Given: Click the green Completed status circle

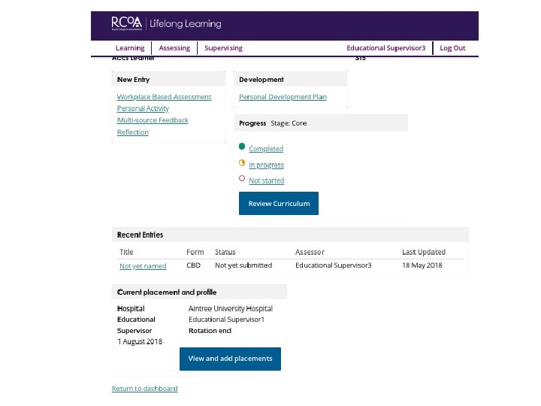Looking at the screenshot, I should point(242,147).
